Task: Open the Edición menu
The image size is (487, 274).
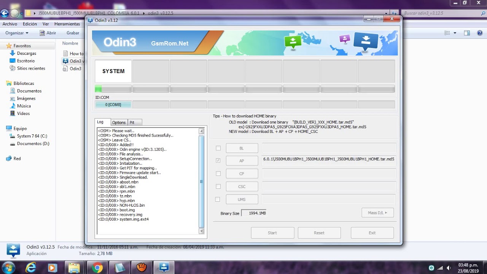Action: pyautogui.click(x=30, y=24)
